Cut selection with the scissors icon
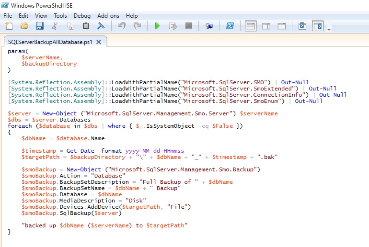 tap(55, 26)
